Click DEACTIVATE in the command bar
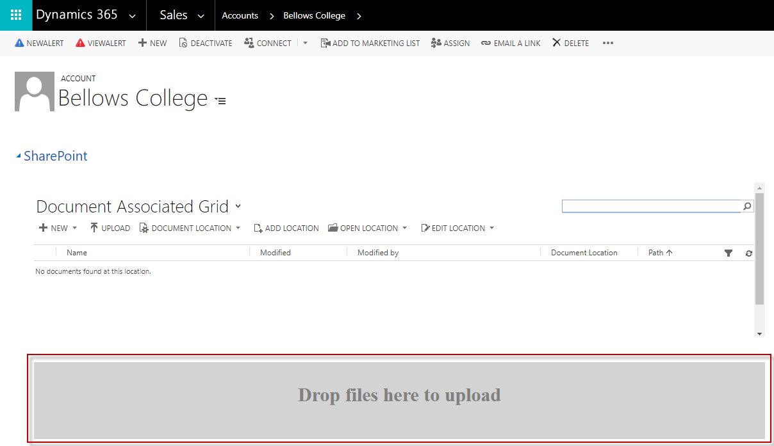Image resolution: width=774 pixels, height=446 pixels. 205,43
